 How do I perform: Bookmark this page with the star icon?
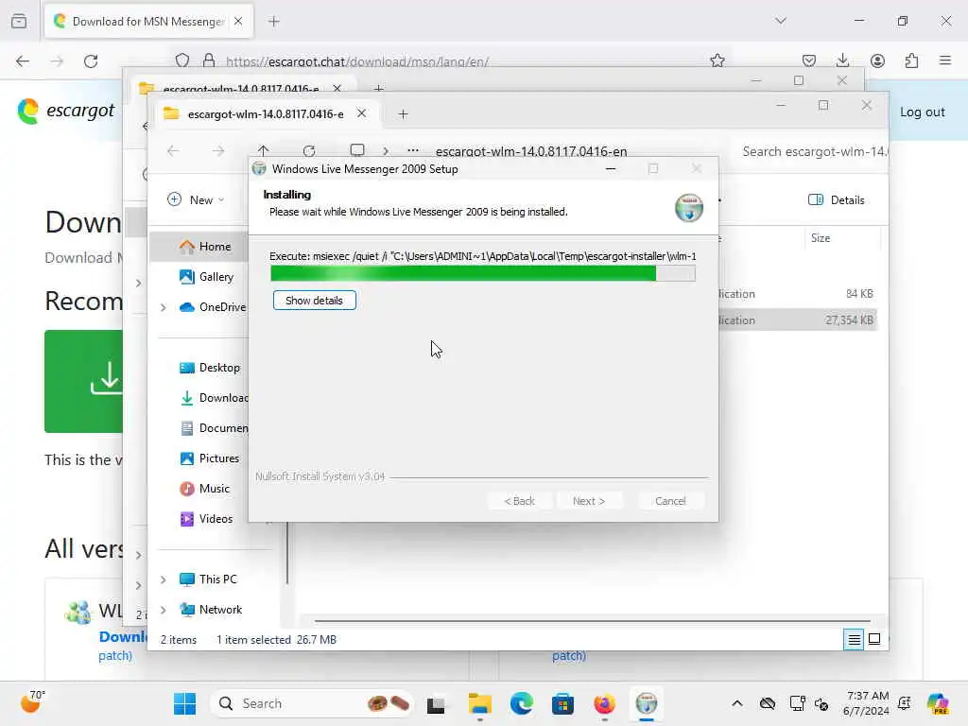tap(717, 60)
